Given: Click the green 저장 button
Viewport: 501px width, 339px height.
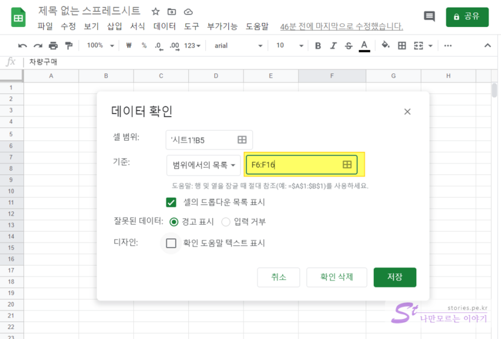Looking at the screenshot, I should [x=394, y=277].
